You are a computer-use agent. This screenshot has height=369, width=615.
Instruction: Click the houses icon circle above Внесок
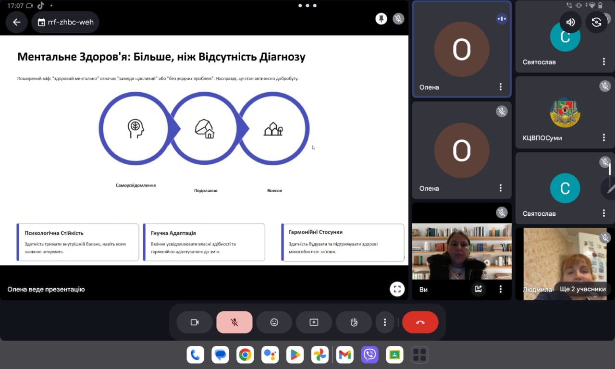click(x=273, y=129)
